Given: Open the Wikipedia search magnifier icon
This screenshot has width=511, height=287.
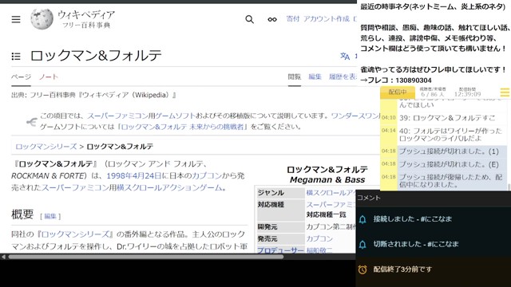Looking at the screenshot, I should pyautogui.click(x=250, y=19).
